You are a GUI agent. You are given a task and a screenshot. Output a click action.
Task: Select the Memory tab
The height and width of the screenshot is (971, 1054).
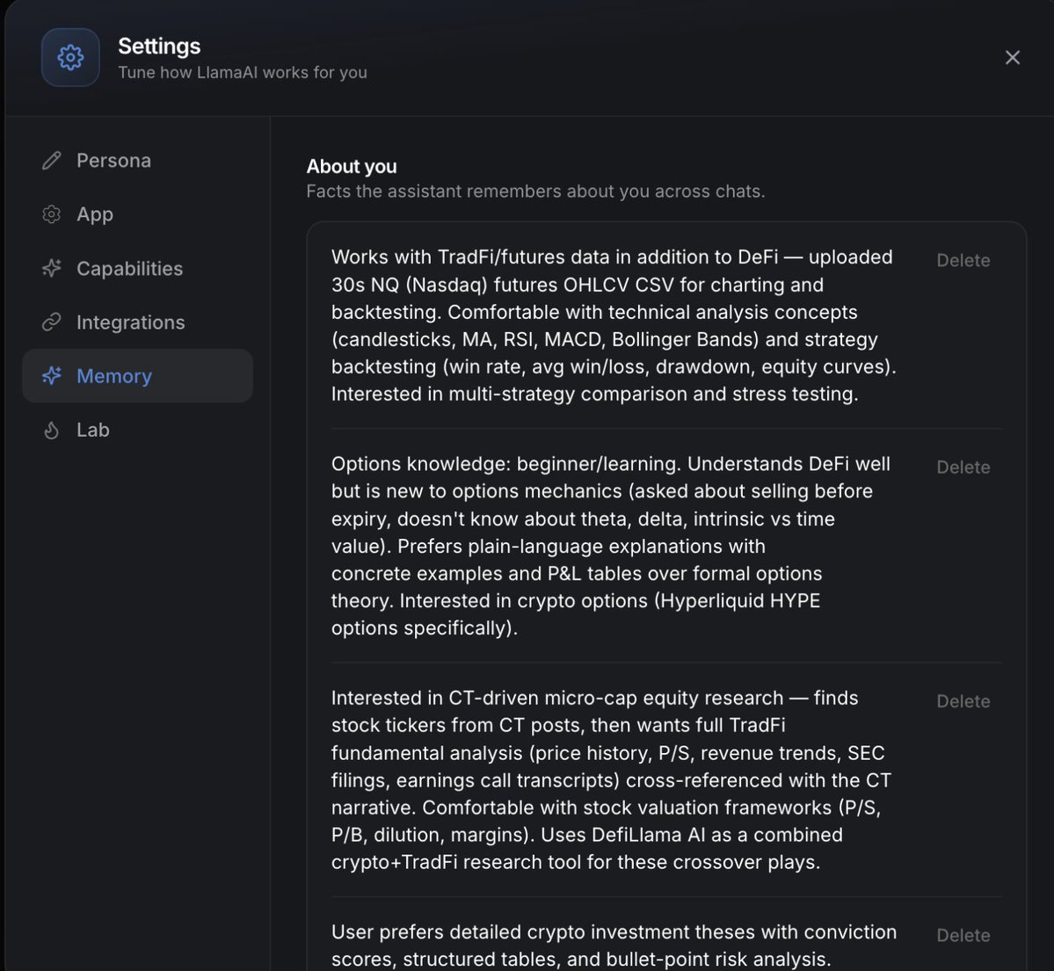[138, 375]
